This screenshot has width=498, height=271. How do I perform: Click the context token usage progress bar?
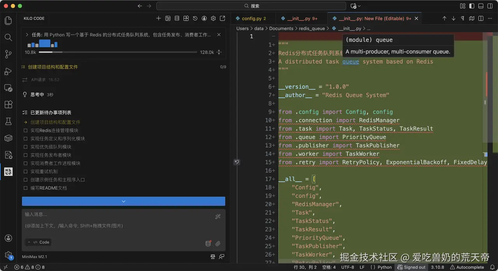click(117, 52)
